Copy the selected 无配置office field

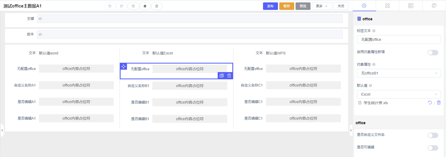pos(222,76)
